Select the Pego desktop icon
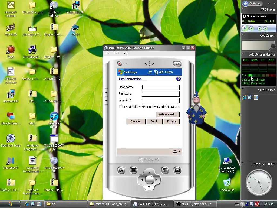The image size is (277, 208). [x=11, y=52]
